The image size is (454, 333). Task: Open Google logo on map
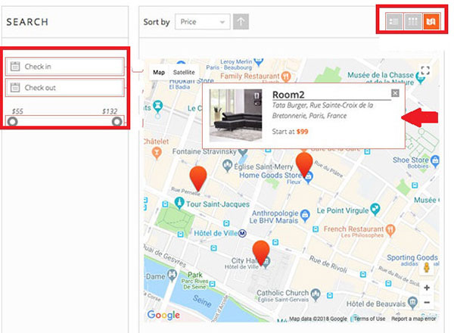pyautogui.click(x=163, y=315)
